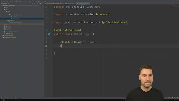Select the StdOutLogger.java editor tab
Image resolution: width=179 pixels, height=101 pixels.
tap(83, 3)
